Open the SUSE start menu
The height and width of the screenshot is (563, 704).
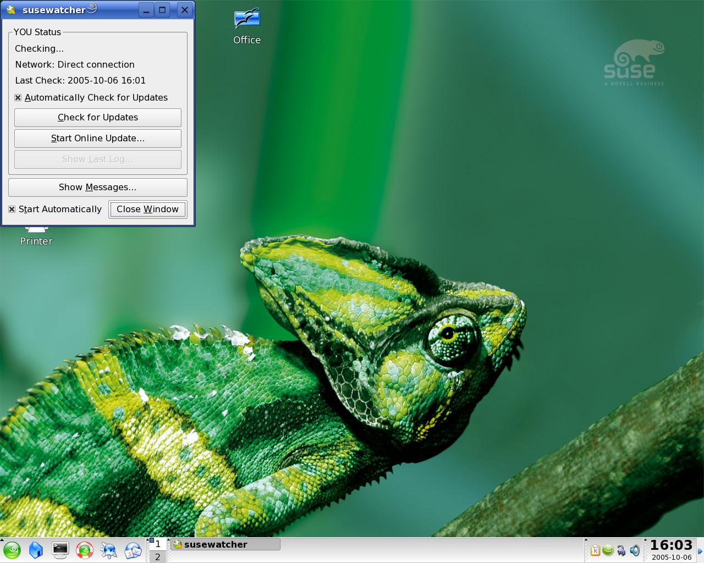tap(12, 550)
